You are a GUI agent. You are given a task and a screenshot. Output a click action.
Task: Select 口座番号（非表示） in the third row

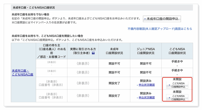(51, 85)
